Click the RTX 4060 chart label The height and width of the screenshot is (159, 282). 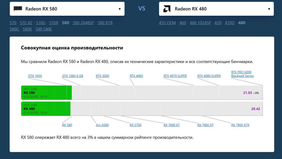tap(136, 76)
